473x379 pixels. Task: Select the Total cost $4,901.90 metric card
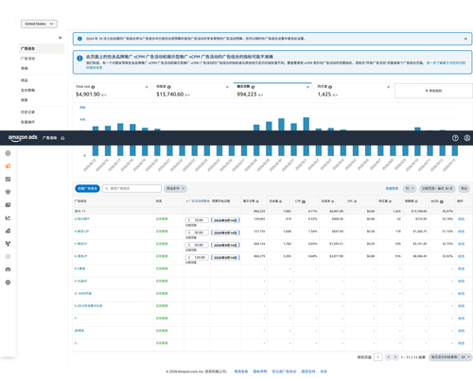tap(112, 91)
